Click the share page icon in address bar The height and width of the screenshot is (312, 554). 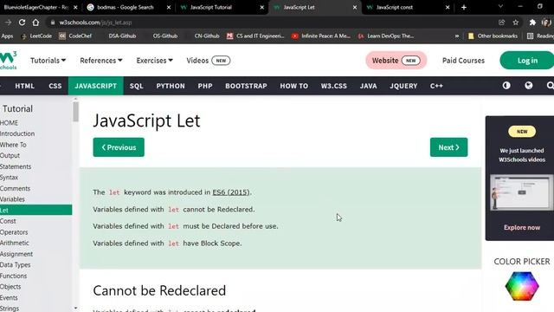[501, 23]
